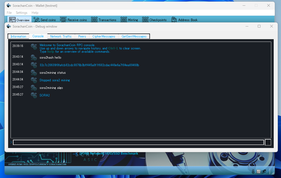The width and height of the screenshot is (281, 178).
Task: Open the Help menu
Action: pyautogui.click(x=35, y=13)
